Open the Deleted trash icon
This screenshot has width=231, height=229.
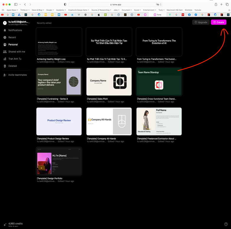pyautogui.click(x=5, y=66)
